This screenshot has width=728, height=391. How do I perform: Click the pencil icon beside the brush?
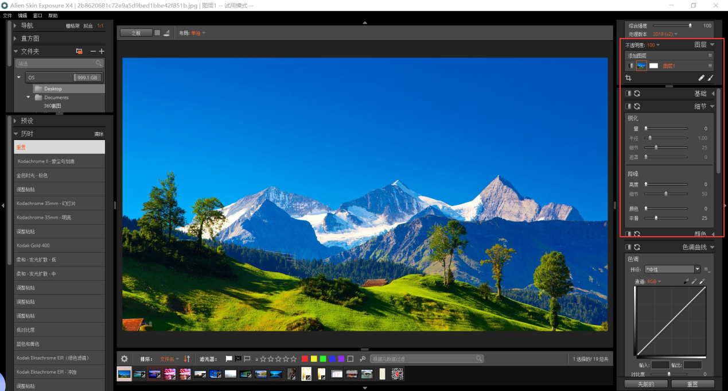click(x=701, y=78)
